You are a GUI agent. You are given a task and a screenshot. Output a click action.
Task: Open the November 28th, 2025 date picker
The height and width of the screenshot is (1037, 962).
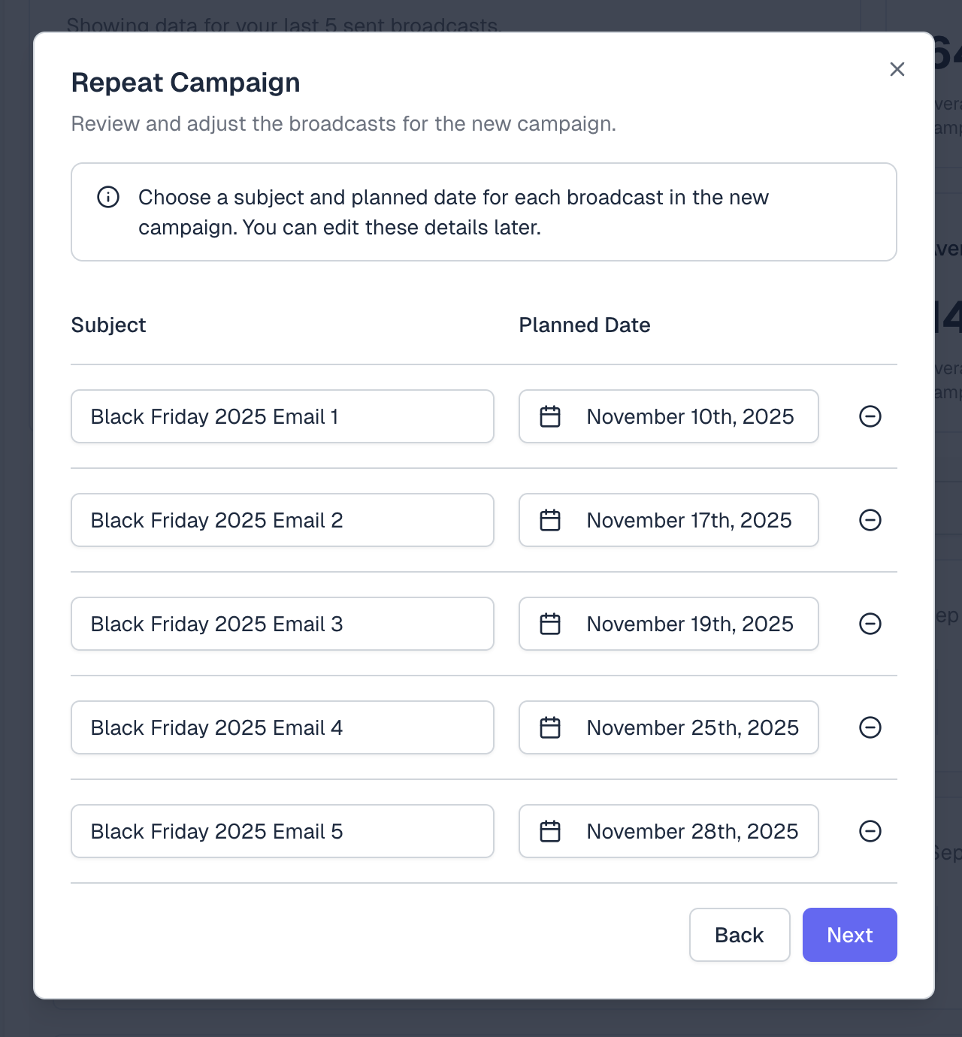[x=668, y=831]
